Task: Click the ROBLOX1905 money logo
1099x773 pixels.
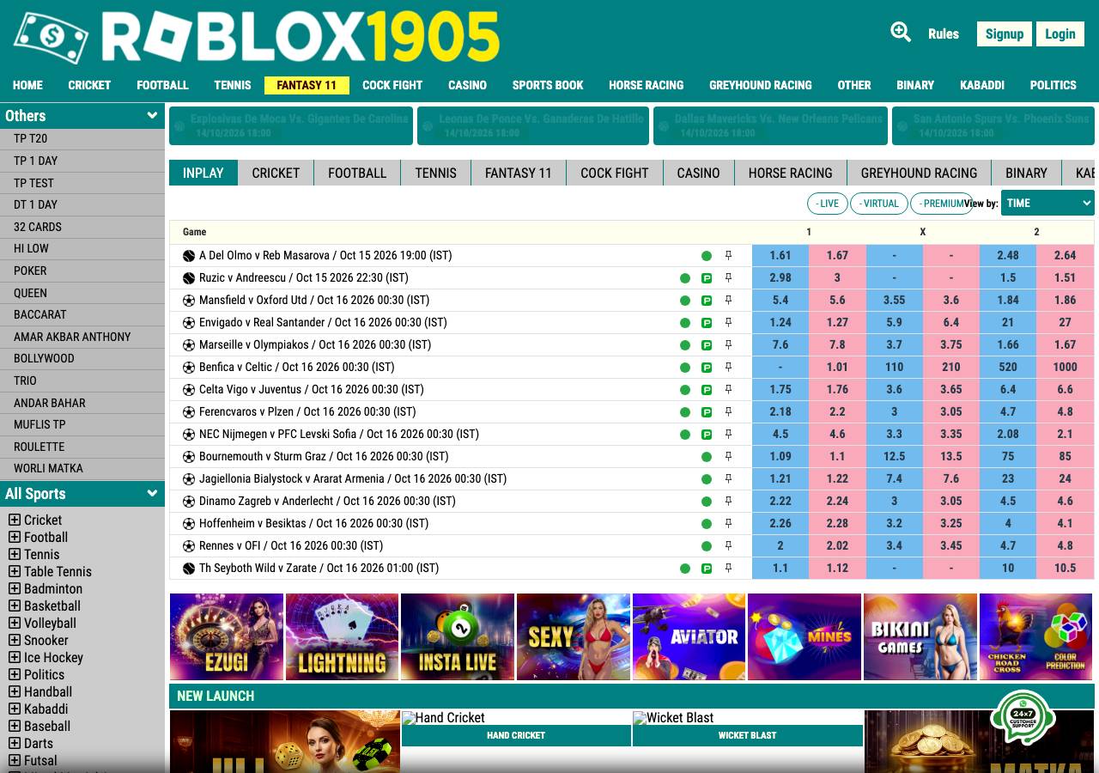Action: [x=257, y=37]
